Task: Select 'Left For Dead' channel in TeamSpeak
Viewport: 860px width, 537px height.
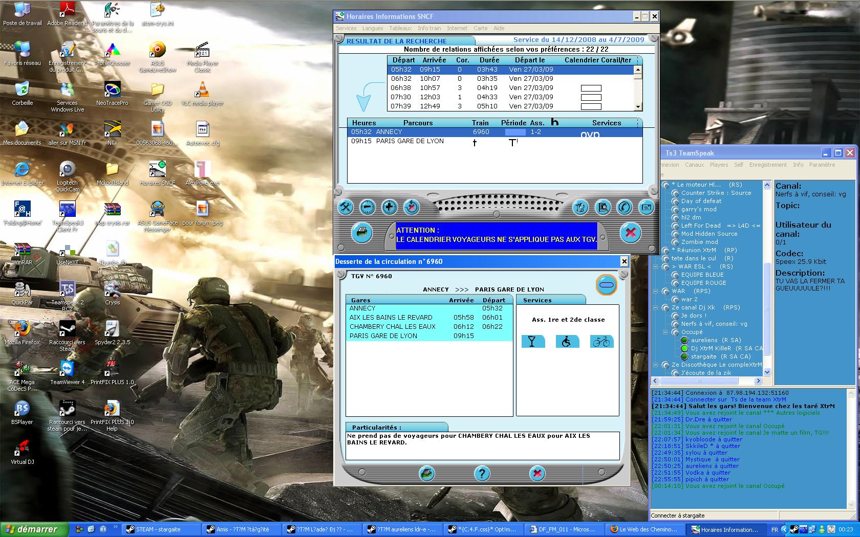Action: [720, 226]
